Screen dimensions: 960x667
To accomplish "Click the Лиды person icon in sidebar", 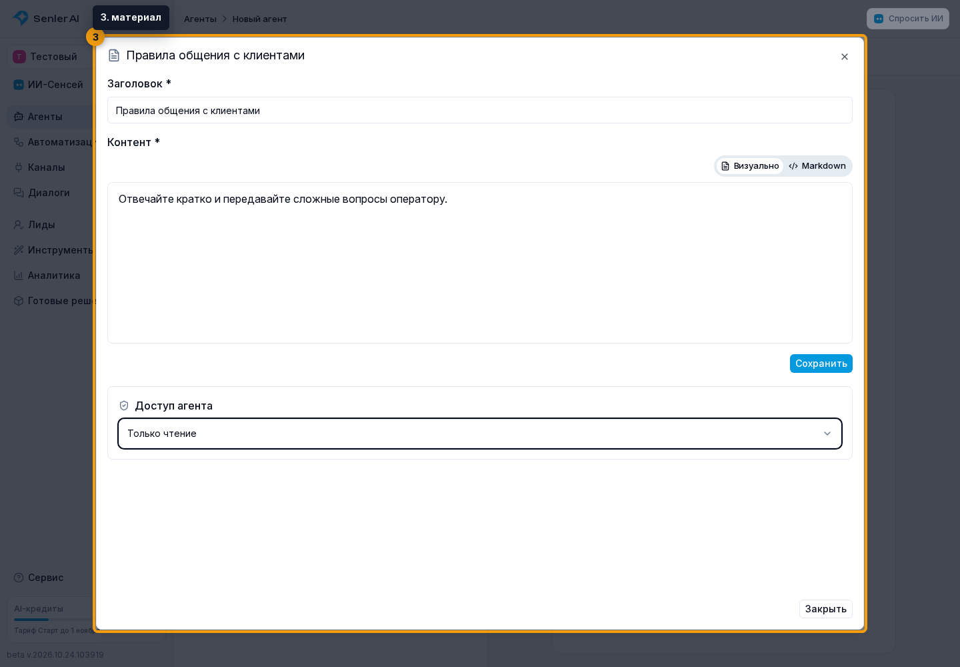I will pyautogui.click(x=19, y=225).
